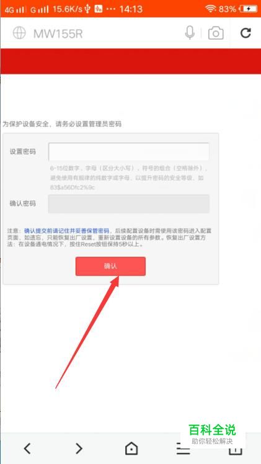This screenshot has height=464, width=261.
Task: Go forward with the right arrow
Action: 79,448
